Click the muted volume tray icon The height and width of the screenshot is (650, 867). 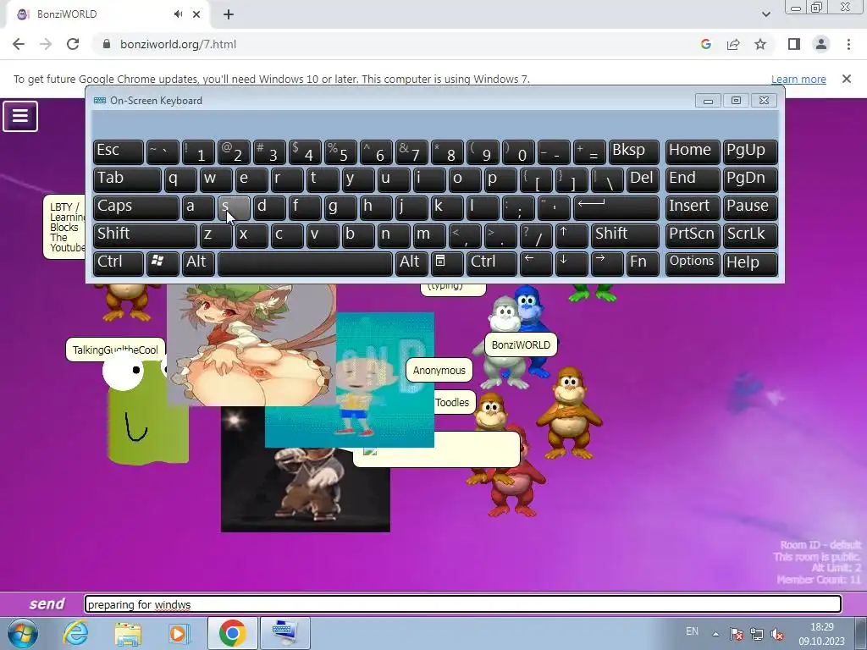coord(777,634)
